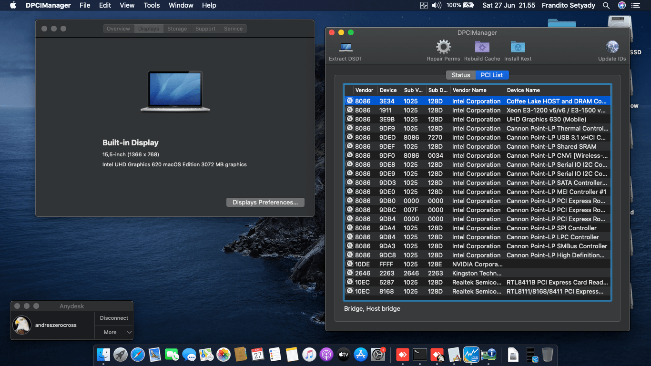Select Cannon Point-LP SPI Controller row

[477, 228]
